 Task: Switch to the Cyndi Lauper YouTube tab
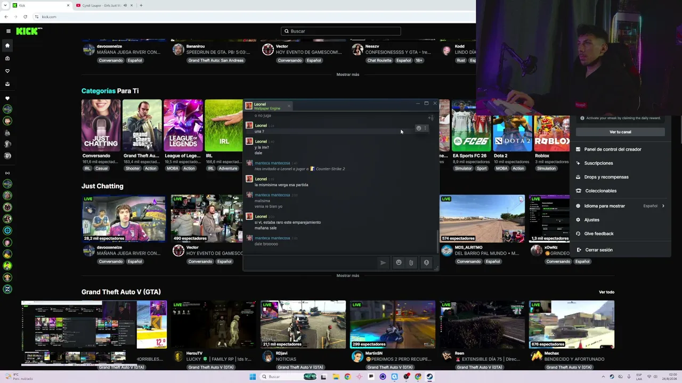point(104,5)
